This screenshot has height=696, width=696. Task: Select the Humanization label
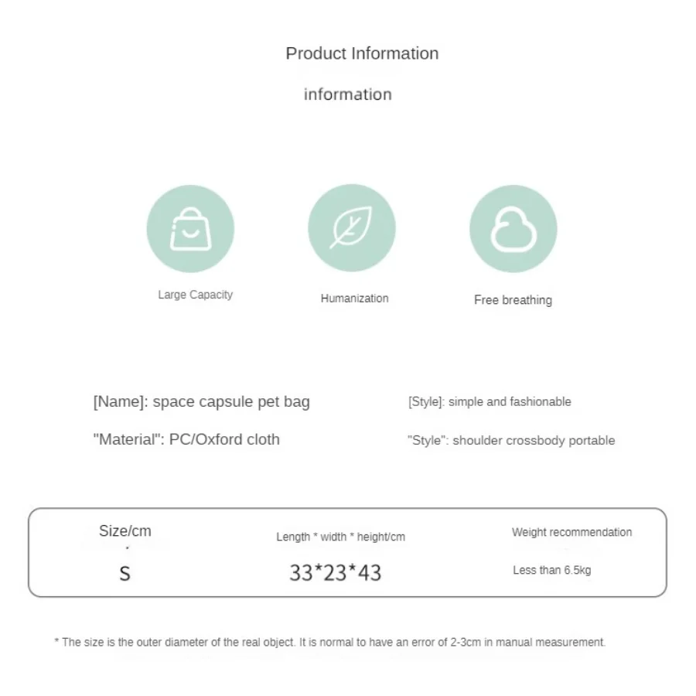tap(355, 299)
